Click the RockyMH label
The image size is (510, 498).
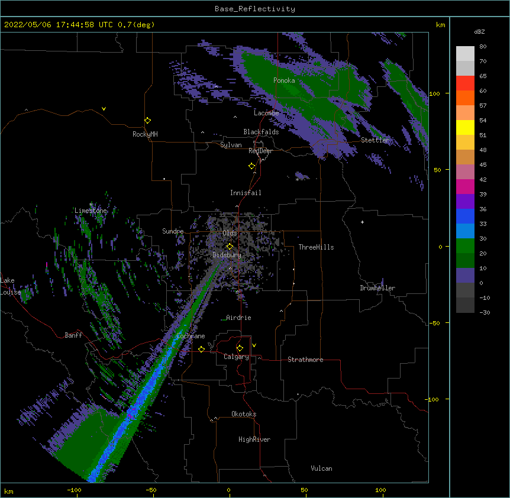coord(145,134)
